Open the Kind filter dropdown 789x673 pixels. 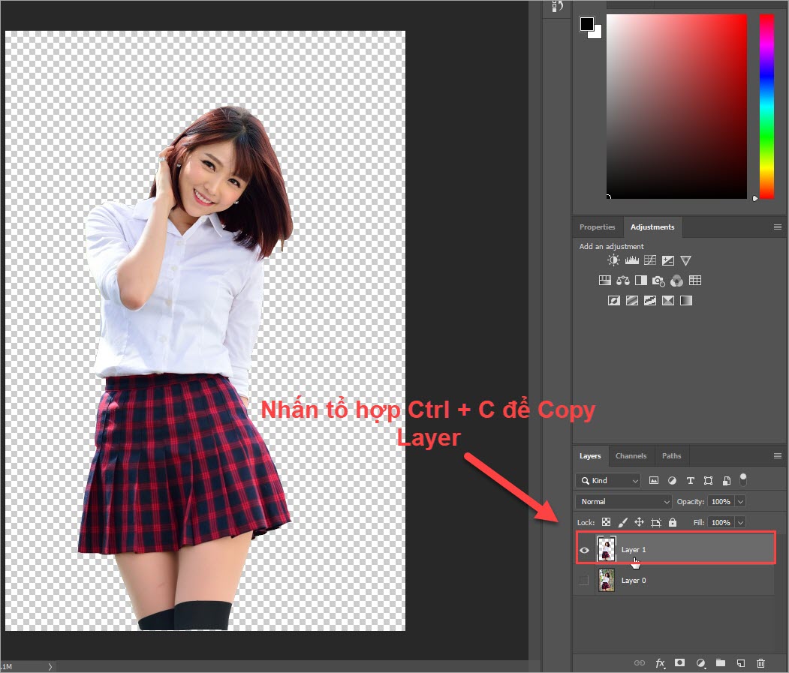point(607,480)
